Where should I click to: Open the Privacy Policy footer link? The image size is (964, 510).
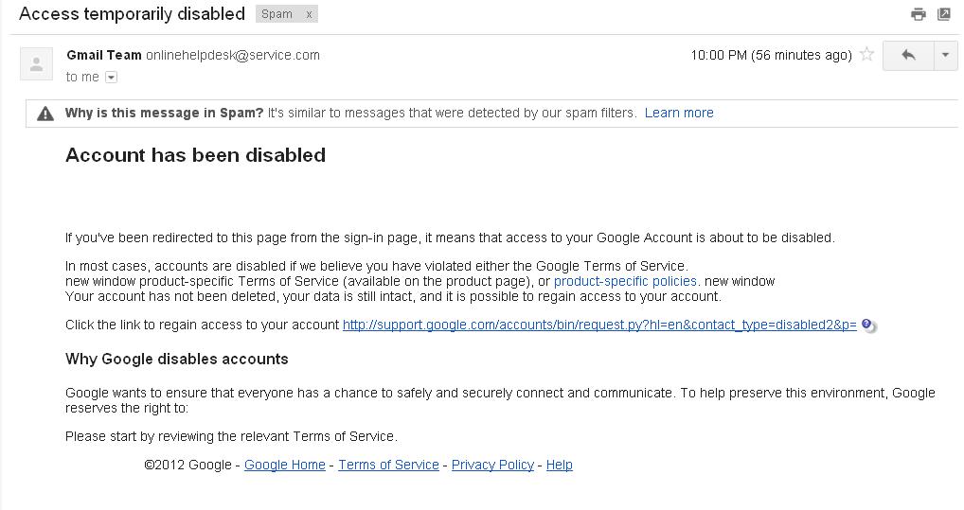(492, 465)
